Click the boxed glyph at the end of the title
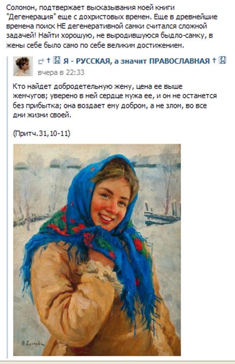235x364 pixels. pyautogui.click(x=223, y=60)
